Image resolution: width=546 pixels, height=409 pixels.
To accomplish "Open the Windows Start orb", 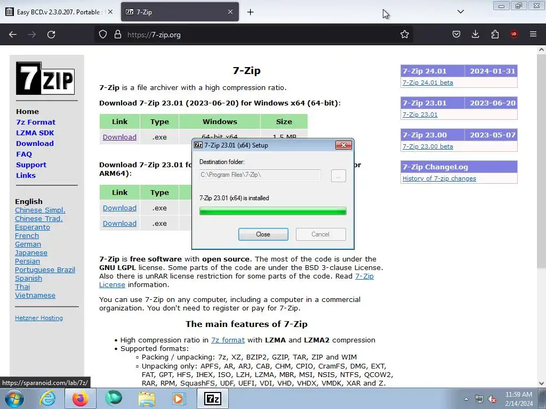I will (x=14, y=398).
